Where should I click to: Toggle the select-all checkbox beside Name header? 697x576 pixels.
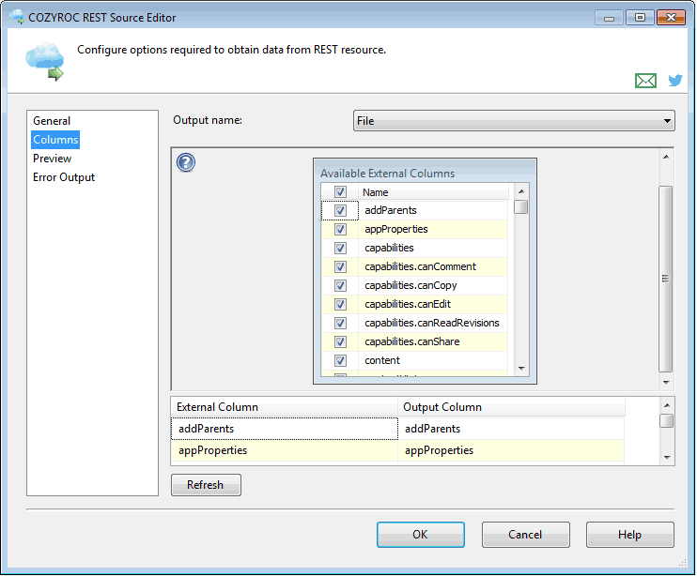340,191
